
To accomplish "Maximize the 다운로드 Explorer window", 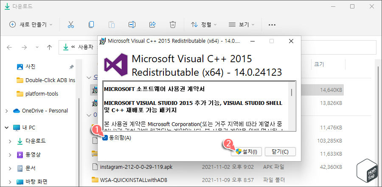I will pos(352,6).
